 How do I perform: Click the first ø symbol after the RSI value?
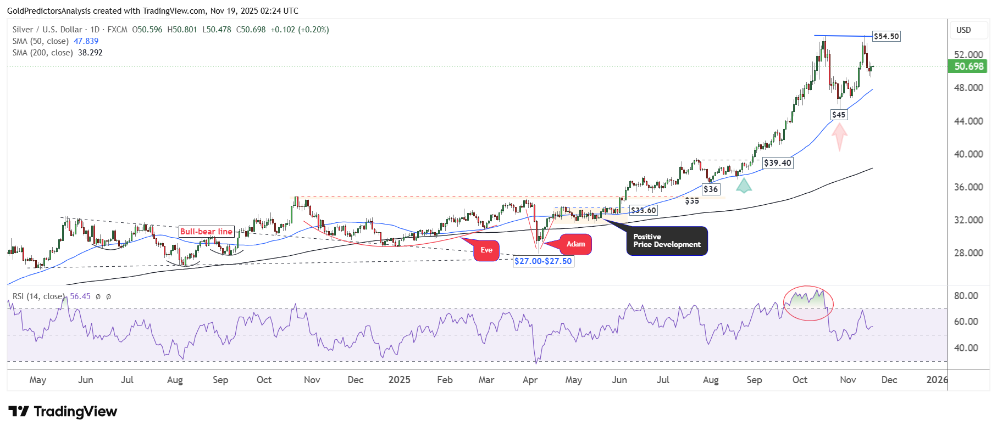point(98,296)
